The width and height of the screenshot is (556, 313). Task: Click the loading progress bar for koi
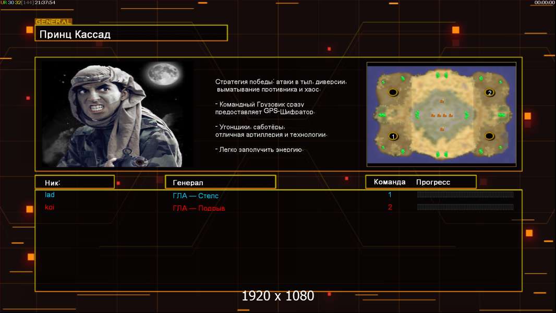[x=465, y=207]
